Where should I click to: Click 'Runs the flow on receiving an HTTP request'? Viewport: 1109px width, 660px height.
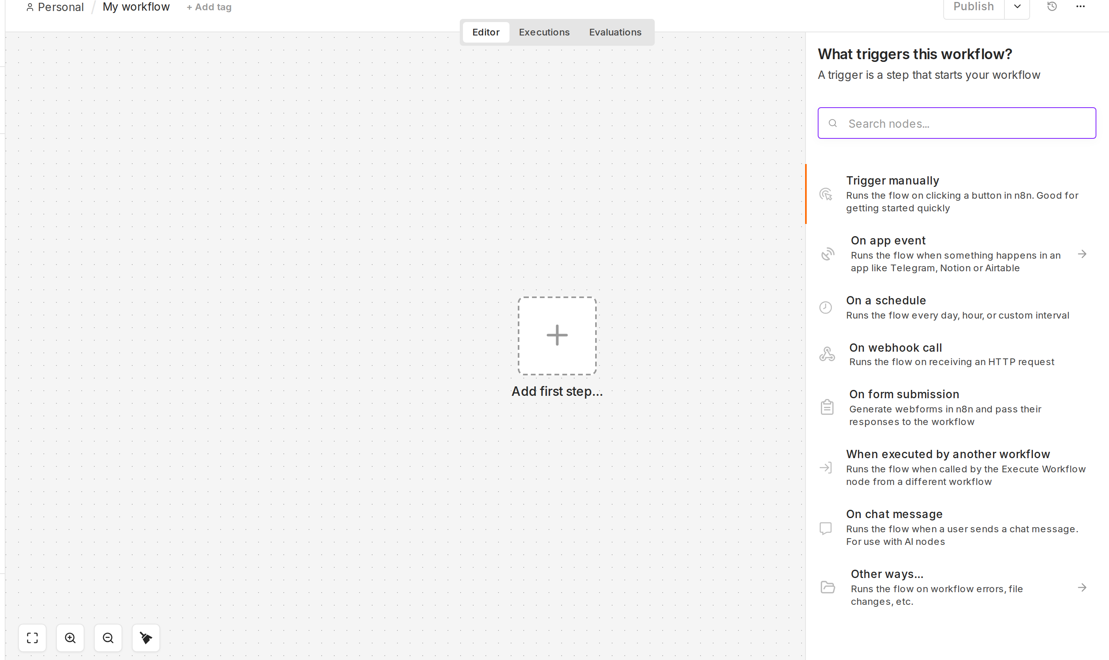952,362
